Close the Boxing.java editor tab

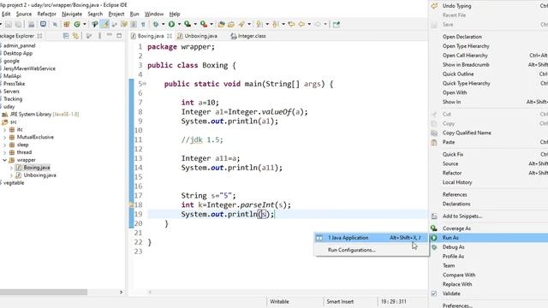pos(170,36)
